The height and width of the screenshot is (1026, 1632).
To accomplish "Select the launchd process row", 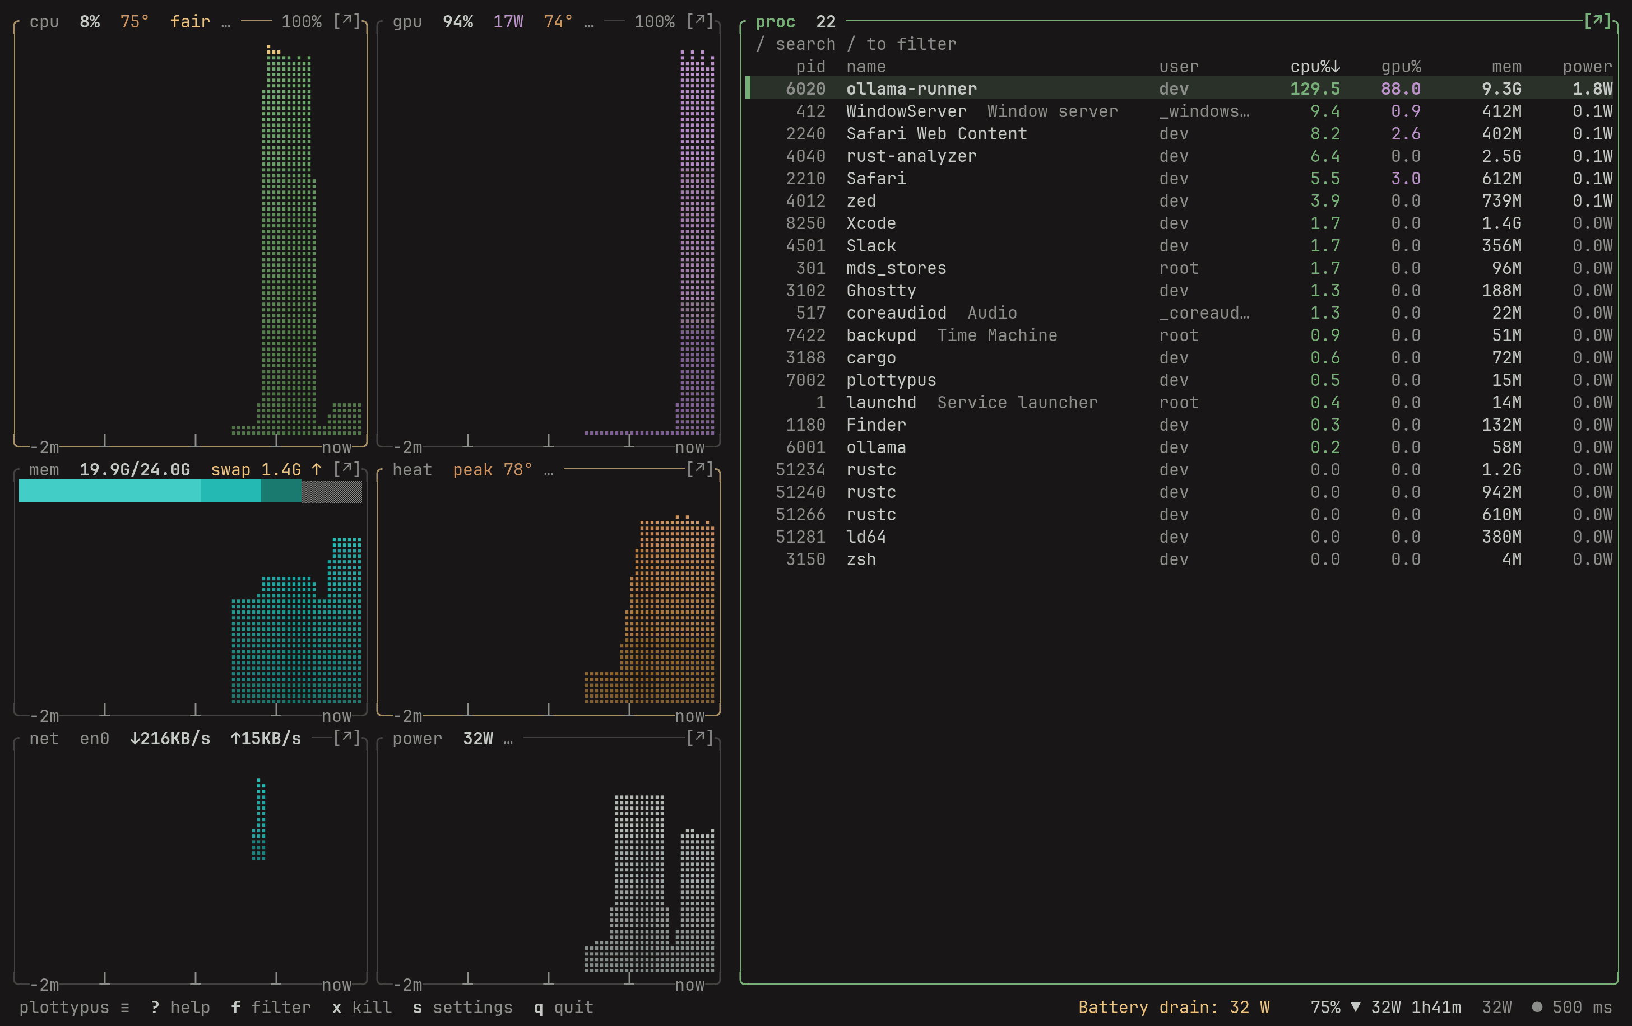I will click(1179, 402).
